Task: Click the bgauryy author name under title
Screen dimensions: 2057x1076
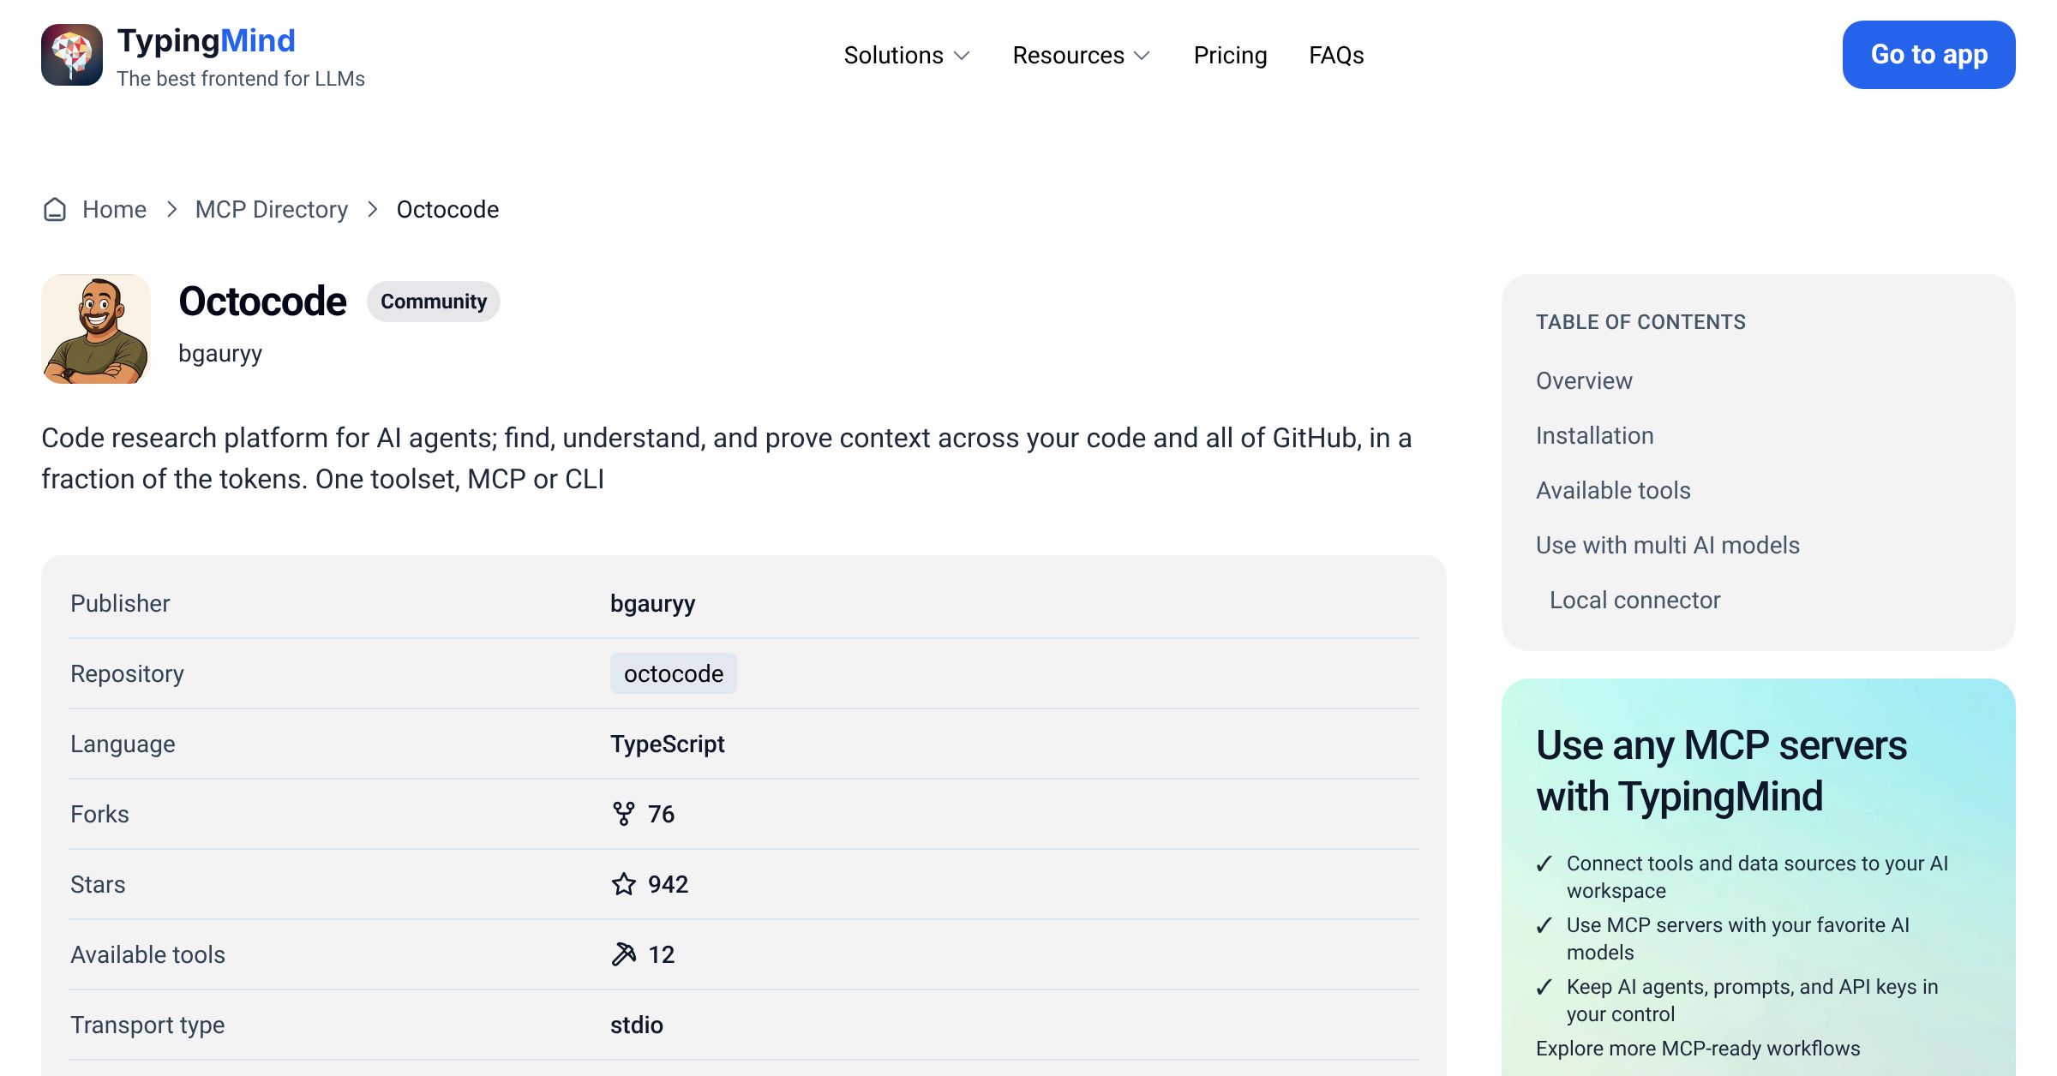Action: pos(220,353)
